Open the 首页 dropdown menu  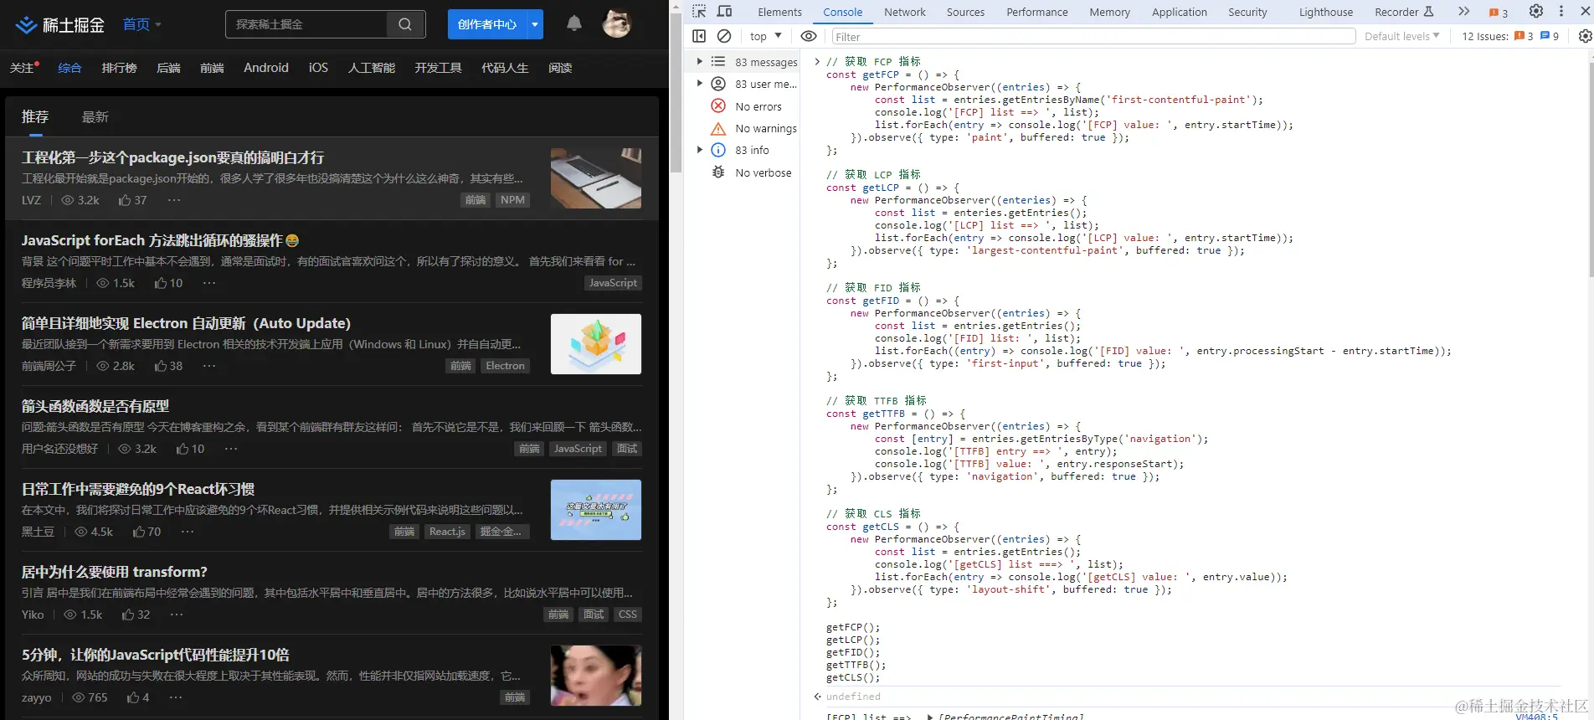coord(142,24)
